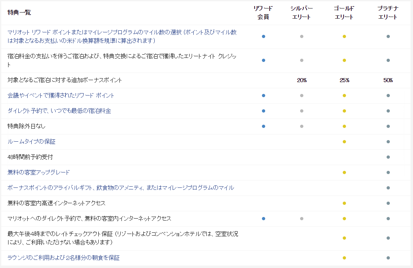Select the シルバーエリート column header
413x268 pixels.
(x=301, y=13)
